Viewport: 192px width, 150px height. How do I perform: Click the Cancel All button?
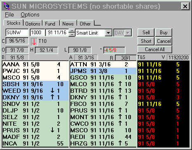[x=155, y=49]
